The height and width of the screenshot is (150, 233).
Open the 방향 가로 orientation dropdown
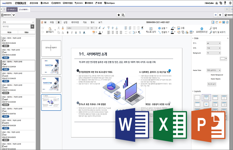[x=214, y=48]
